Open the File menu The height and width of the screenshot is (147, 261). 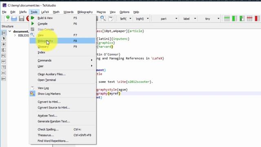point(4,12)
